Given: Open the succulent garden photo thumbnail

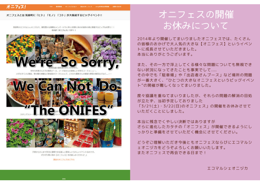Looking at the screenshot, I should coord(50,133).
